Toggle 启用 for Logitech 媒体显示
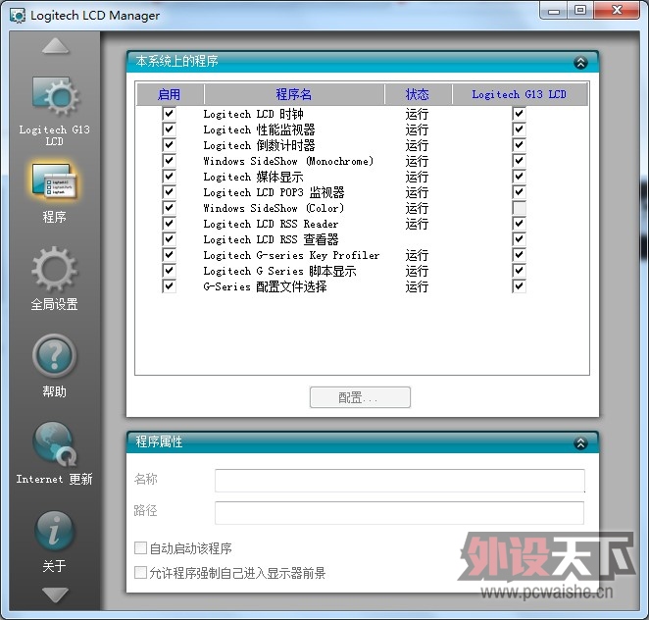649x620 pixels. [169, 177]
